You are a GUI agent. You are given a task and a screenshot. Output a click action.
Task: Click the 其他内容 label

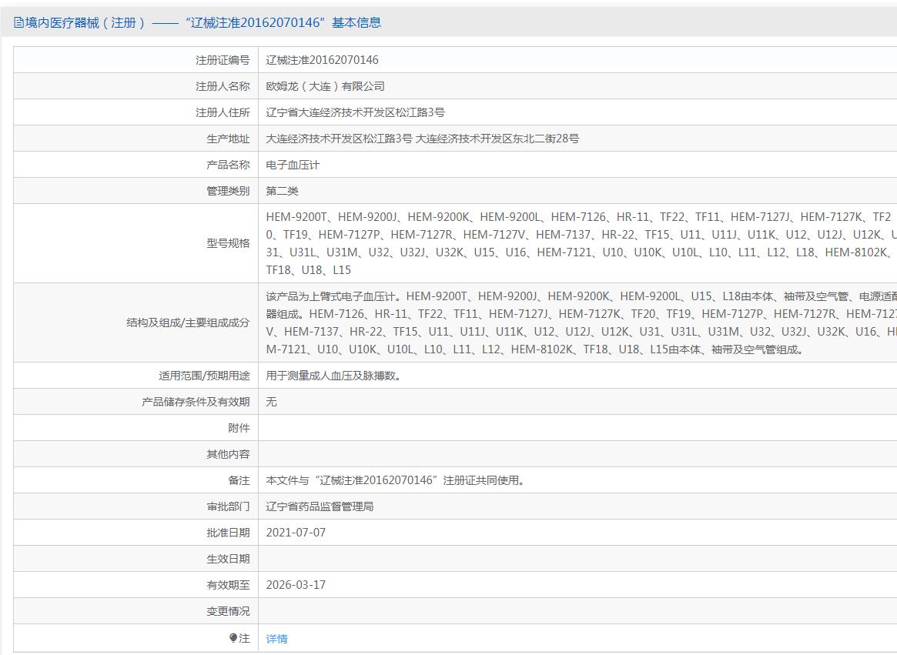[x=228, y=454]
